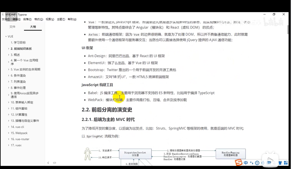Collapse the VUE root outline node
292x169 pixels.
point(6,36)
